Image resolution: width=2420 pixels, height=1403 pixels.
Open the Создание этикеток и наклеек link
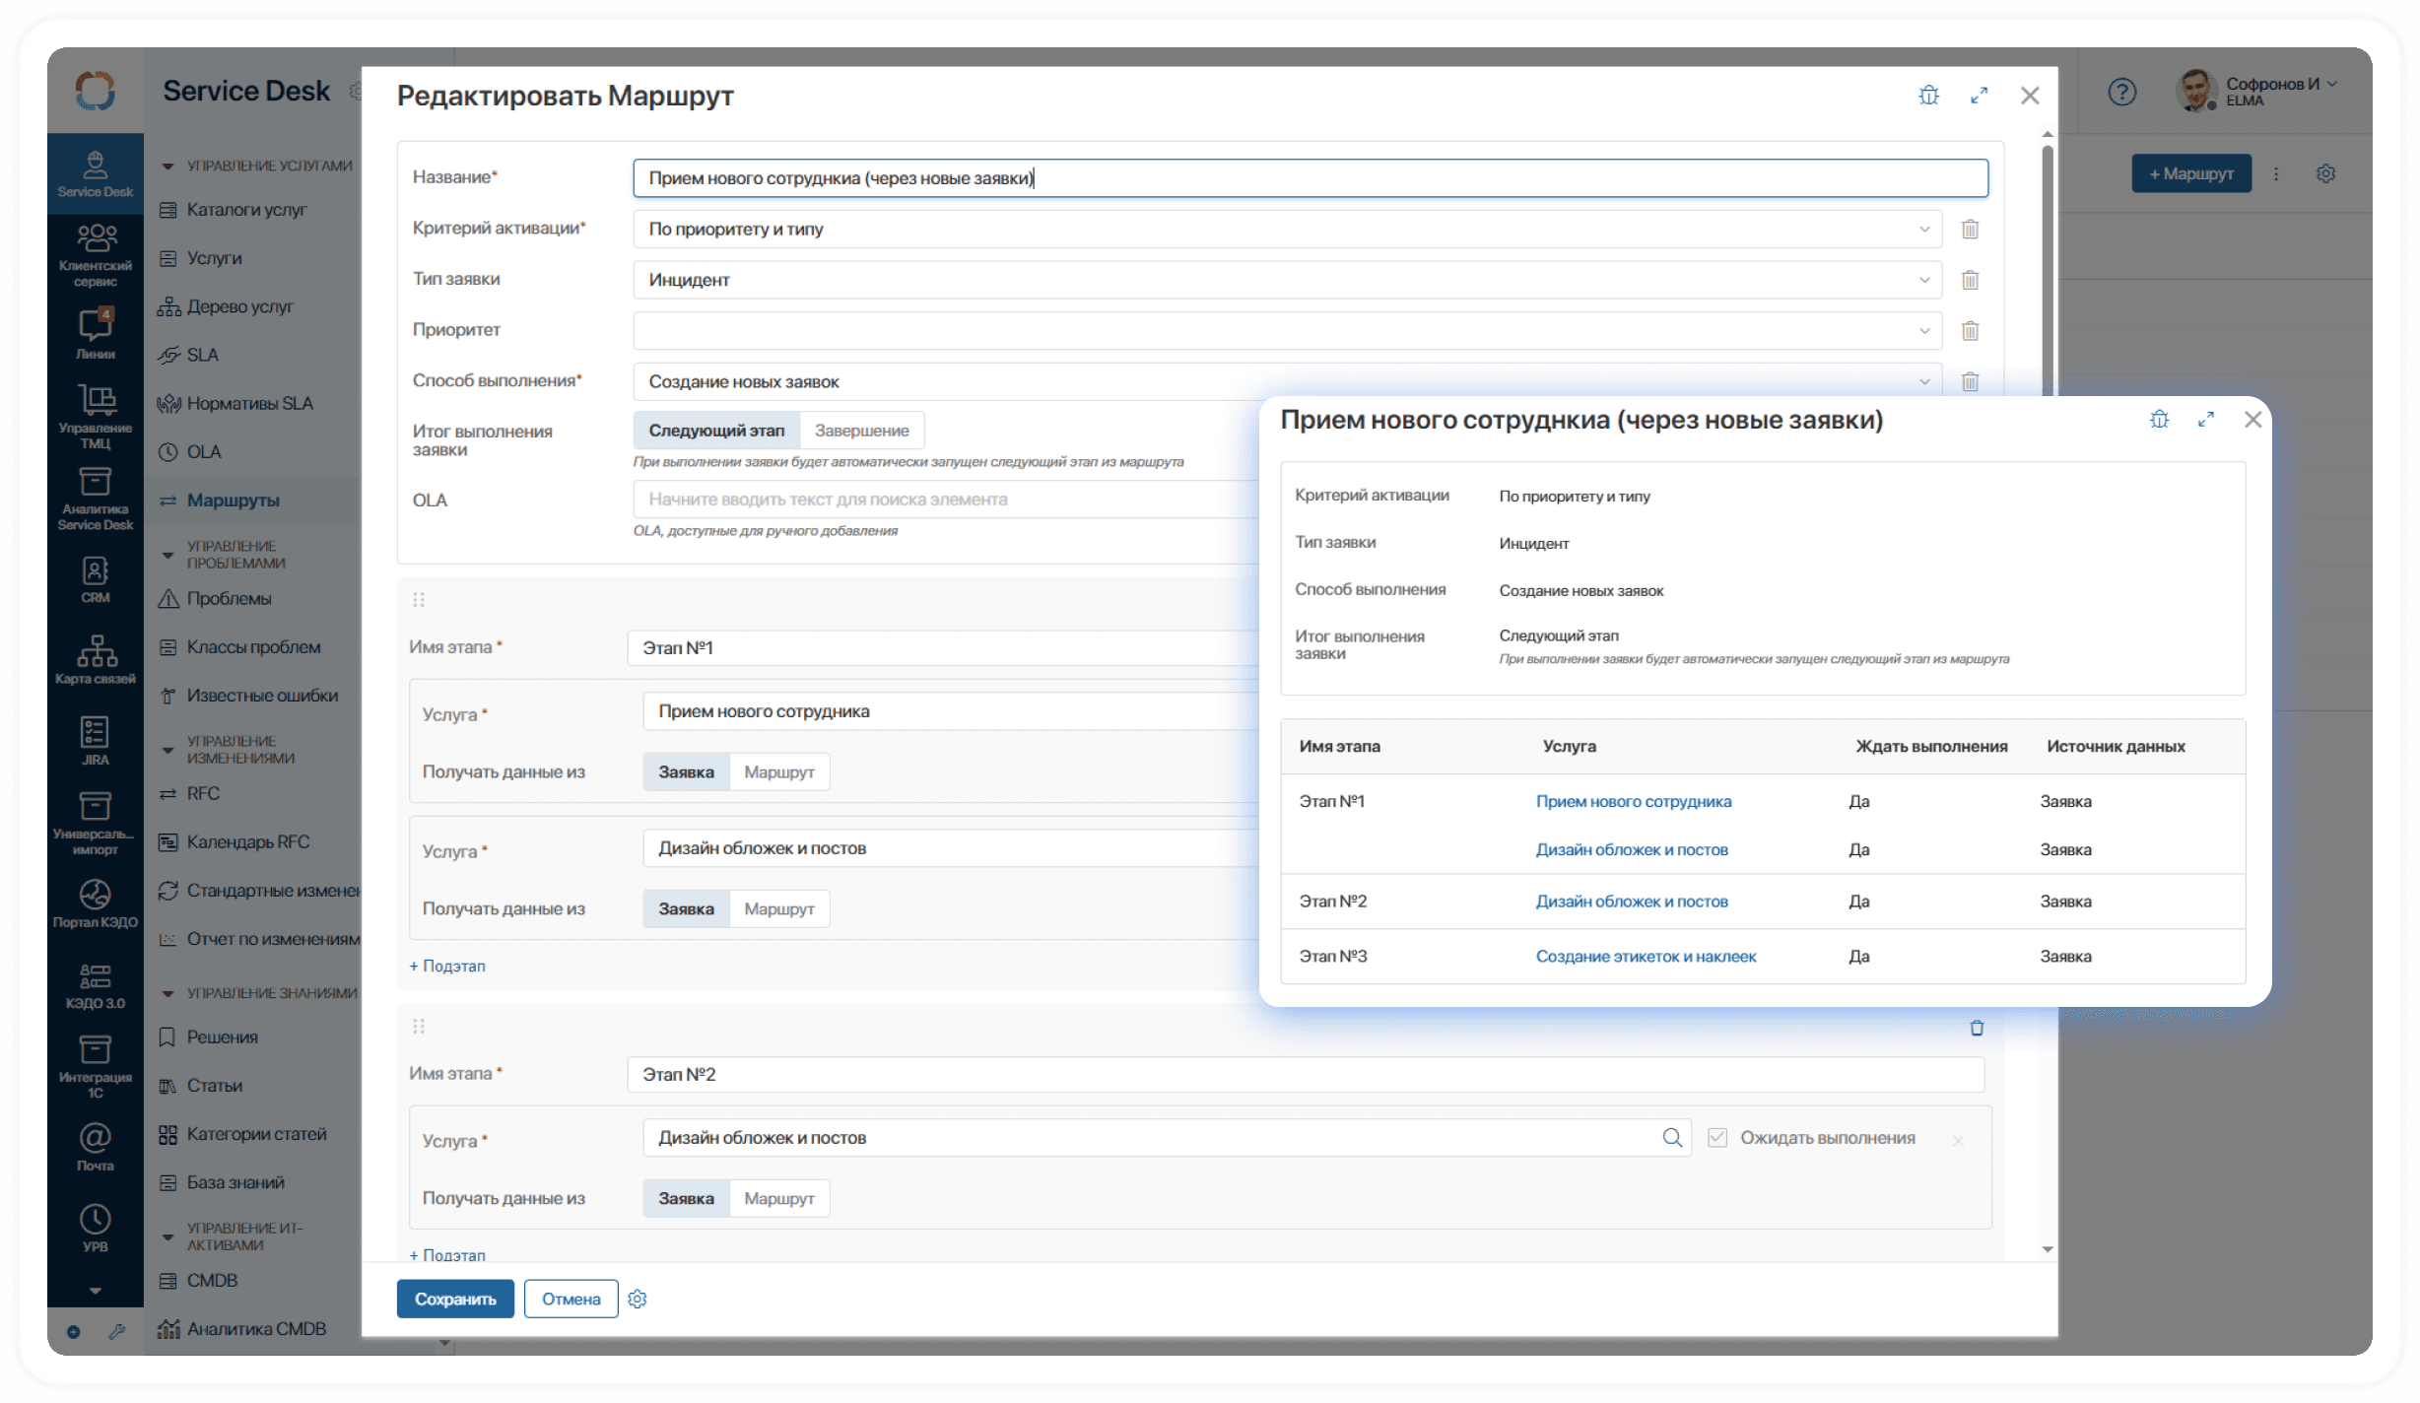[x=1646, y=957]
